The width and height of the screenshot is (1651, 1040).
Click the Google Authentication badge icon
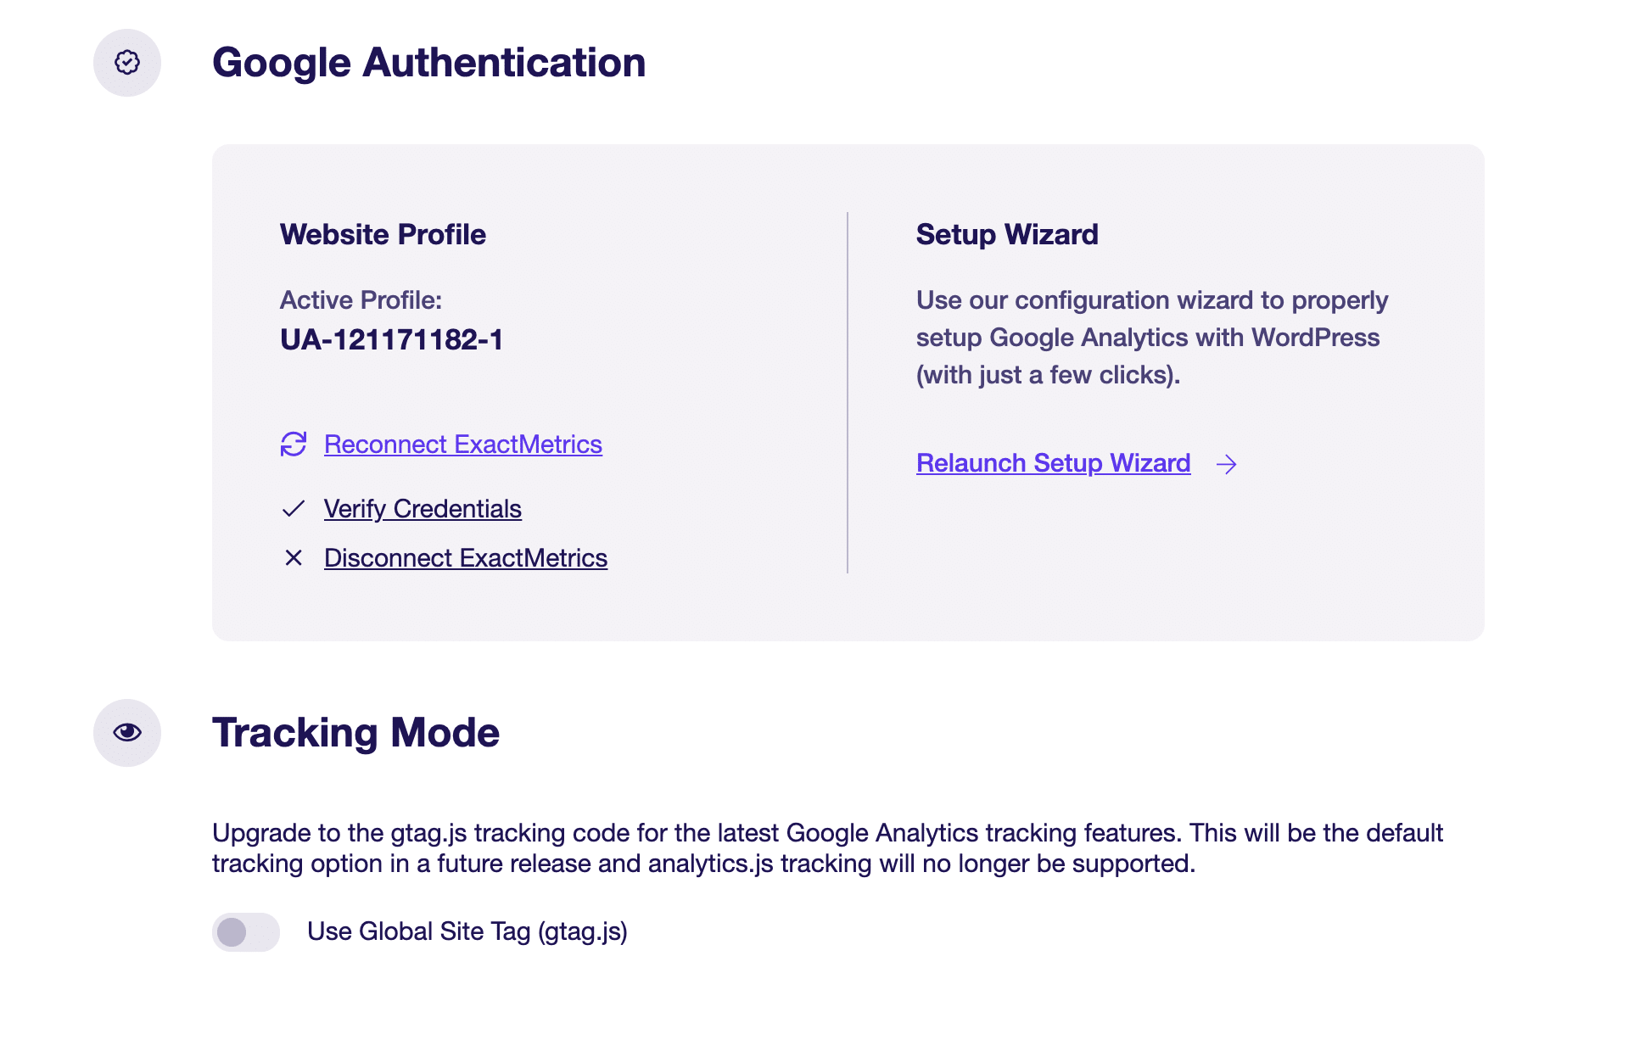127,63
